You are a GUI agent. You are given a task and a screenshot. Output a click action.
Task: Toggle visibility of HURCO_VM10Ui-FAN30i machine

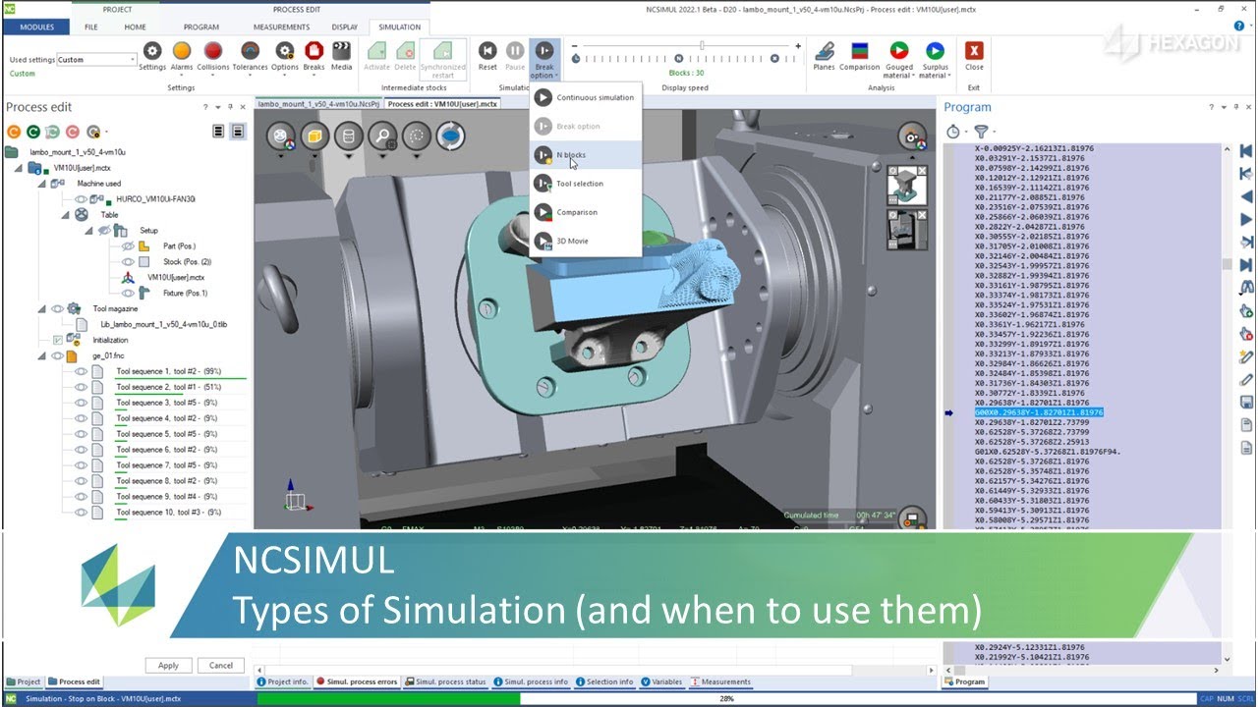pos(82,199)
